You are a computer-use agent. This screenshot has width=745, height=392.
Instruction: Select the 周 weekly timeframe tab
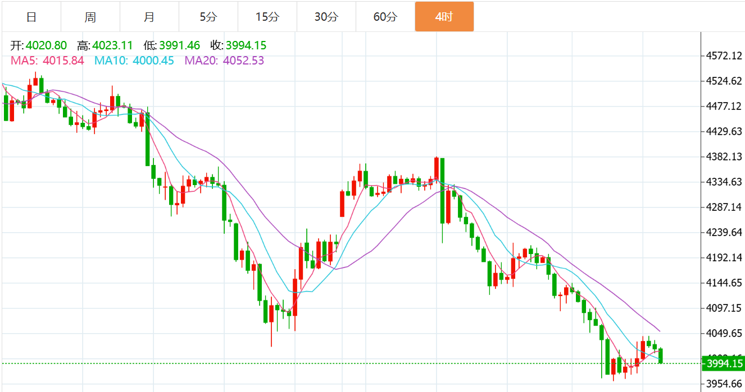pyautogui.click(x=90, y=17)
